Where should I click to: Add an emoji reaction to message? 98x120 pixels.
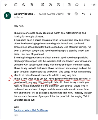tap(76, 14)
